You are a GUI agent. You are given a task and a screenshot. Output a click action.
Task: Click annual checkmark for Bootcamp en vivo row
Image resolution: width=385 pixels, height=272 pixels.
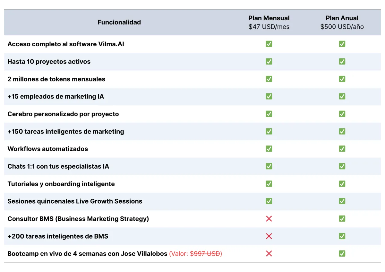click(x=342, y=253)
